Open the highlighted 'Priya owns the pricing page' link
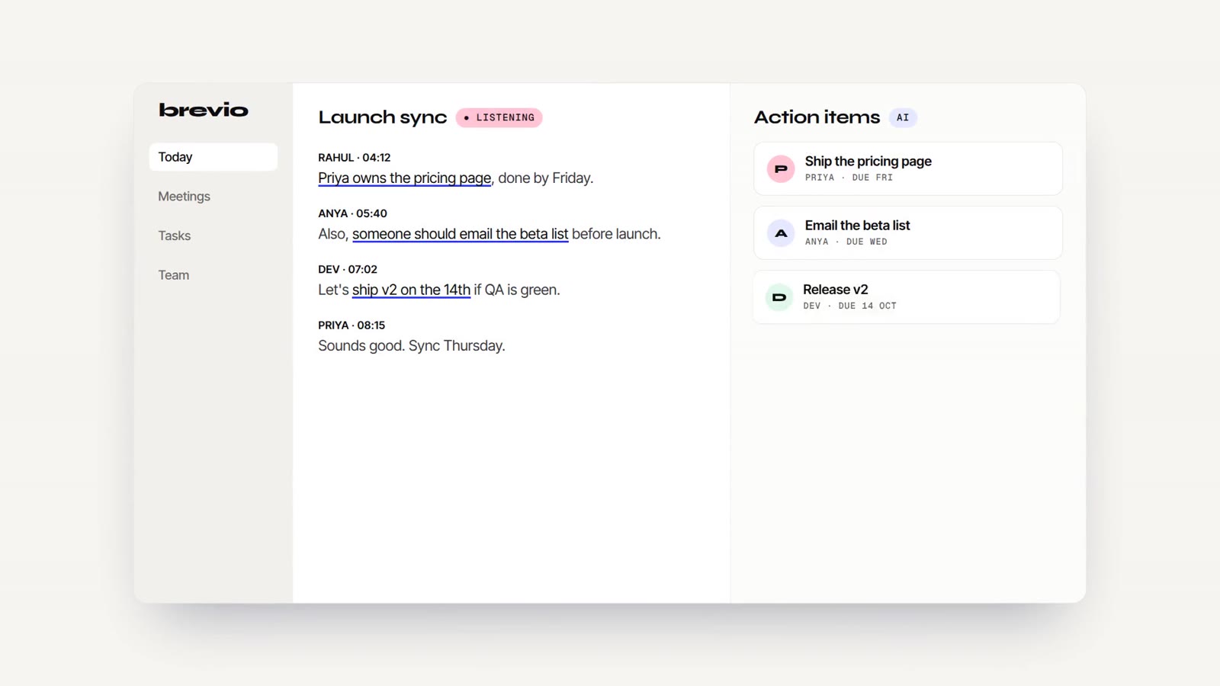 [405, 178]
